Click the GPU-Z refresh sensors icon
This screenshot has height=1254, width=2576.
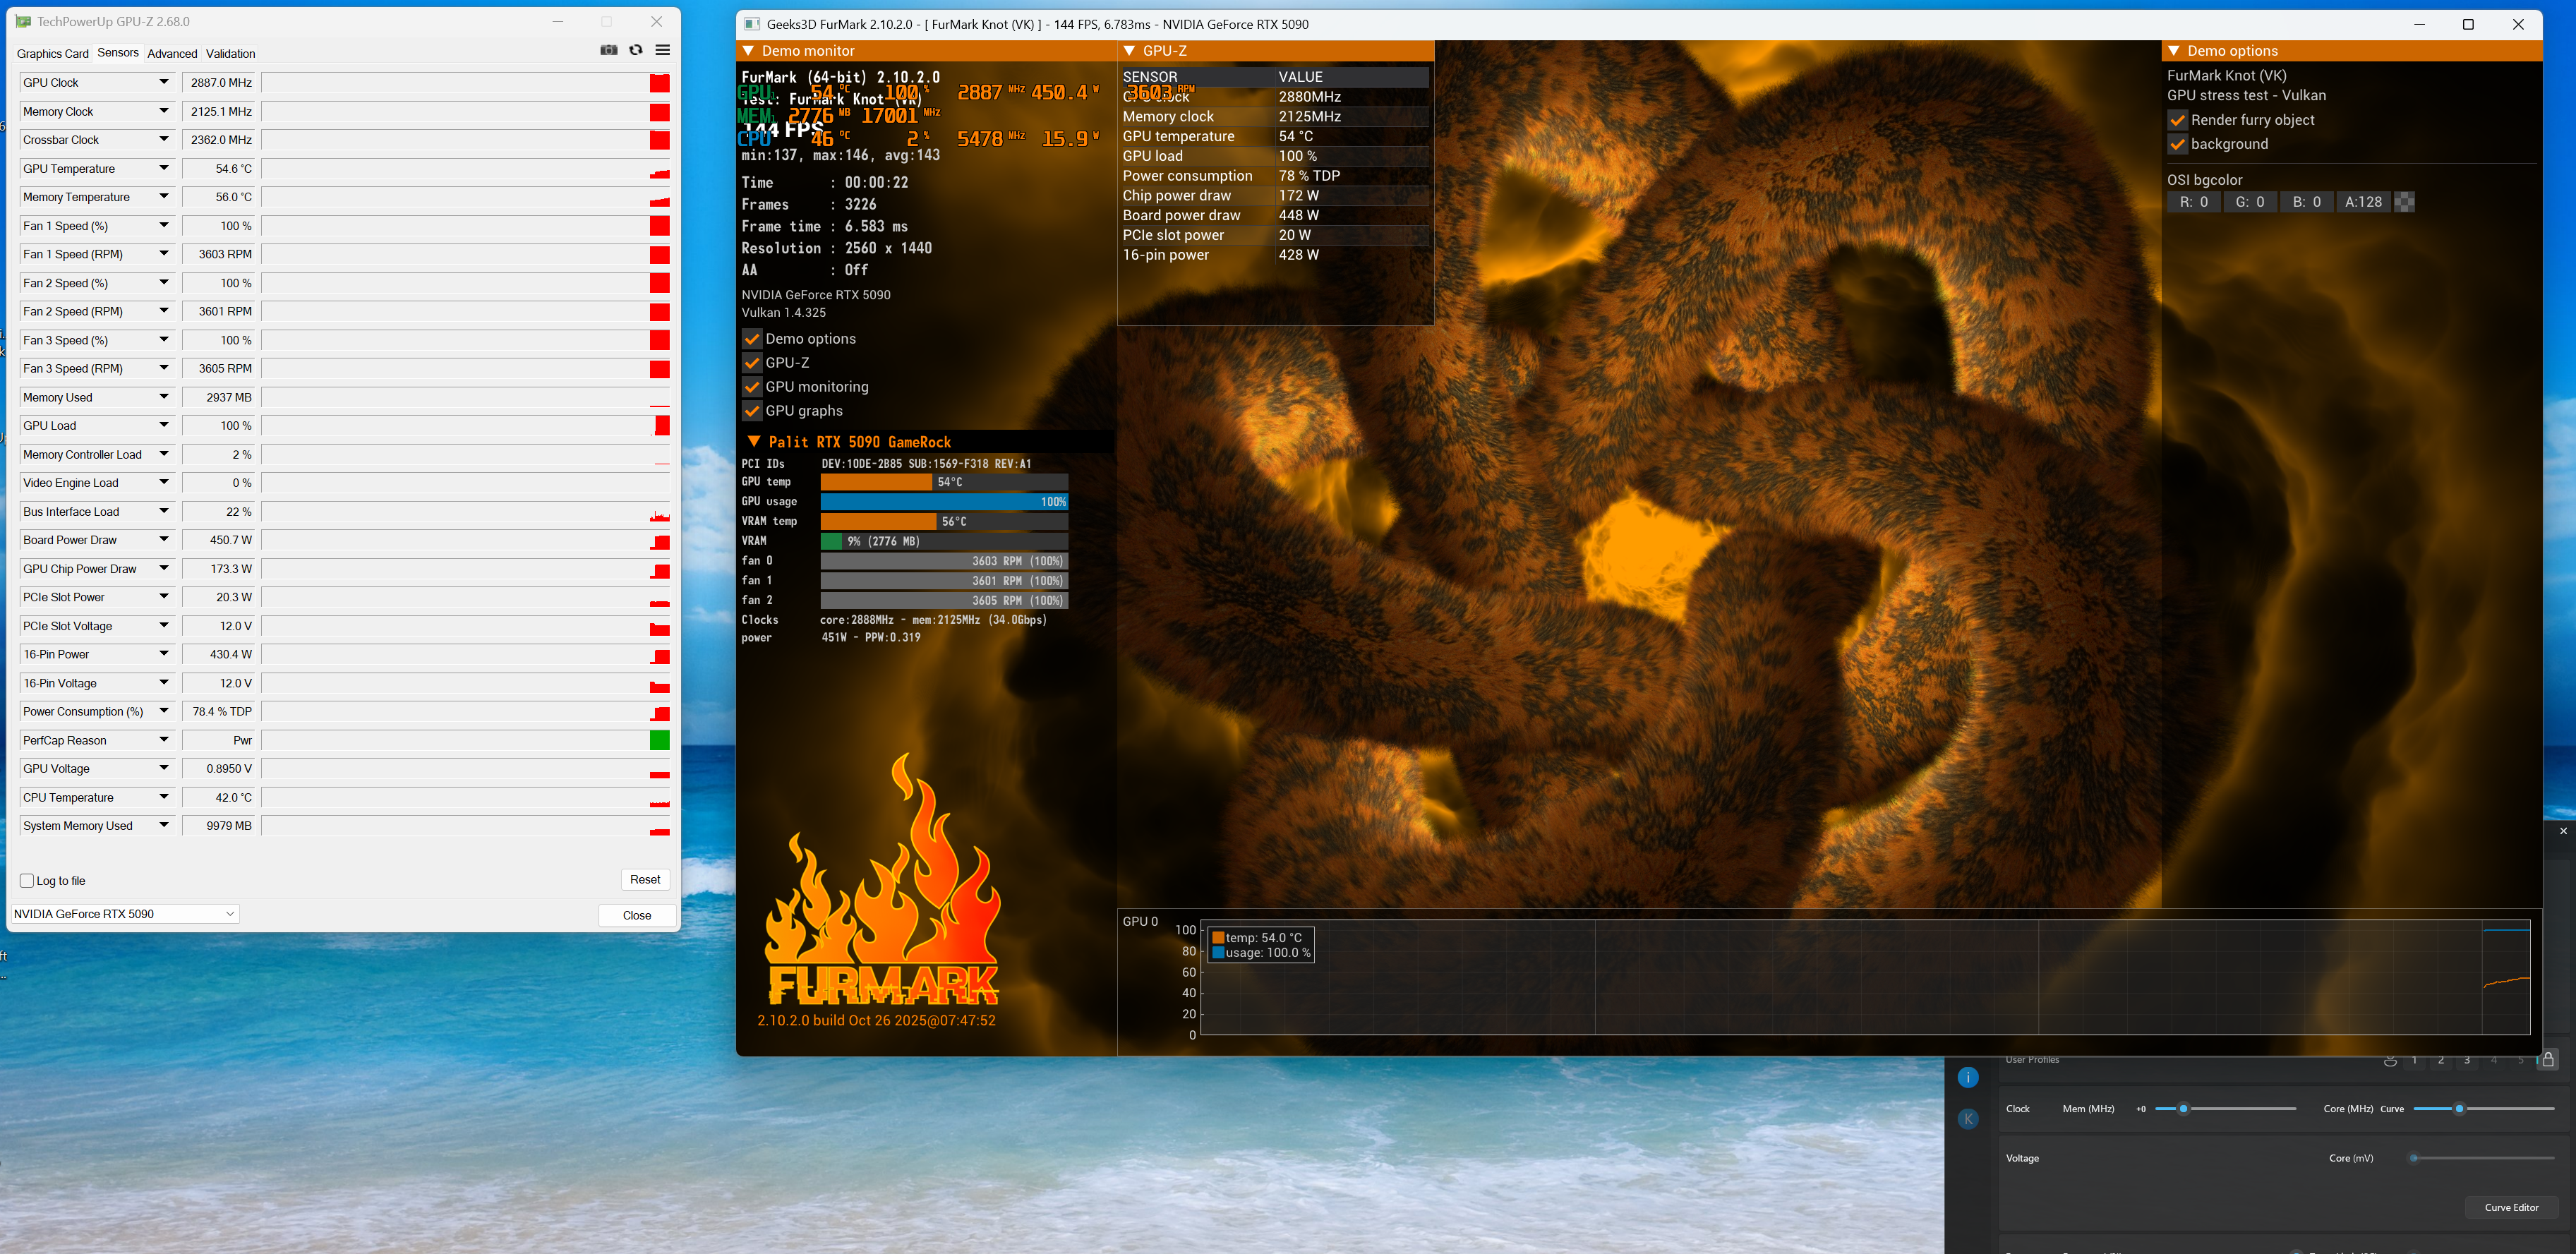[636, 50]
